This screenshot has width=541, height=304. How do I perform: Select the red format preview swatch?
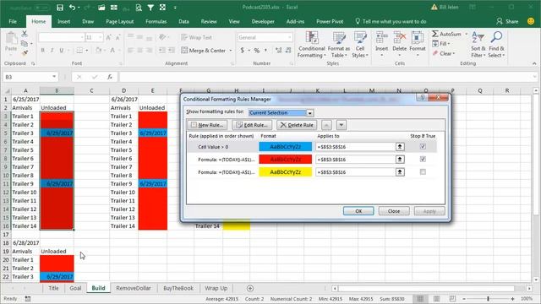click(x=286, y=160)
